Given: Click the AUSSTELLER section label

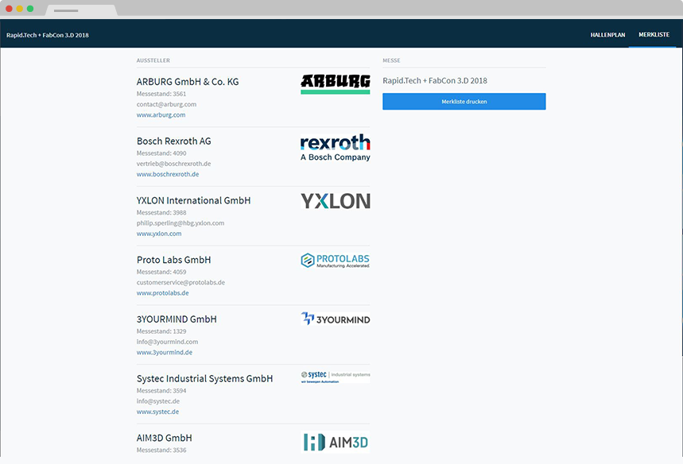Looking at the screenshot, I should point(153,60).
